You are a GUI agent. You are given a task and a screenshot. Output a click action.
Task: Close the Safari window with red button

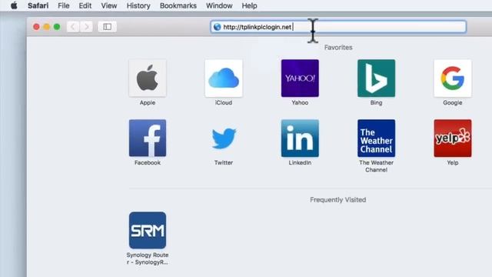(36, 27)
